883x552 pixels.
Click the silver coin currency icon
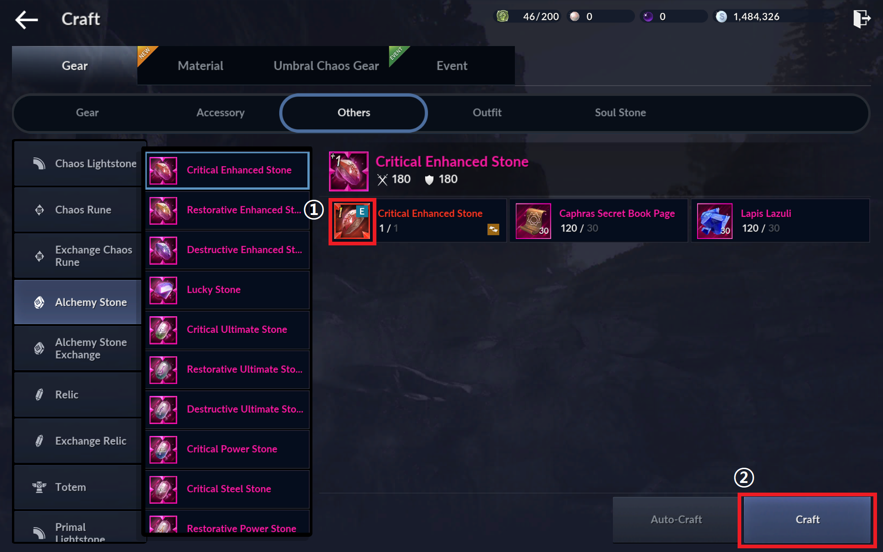(721, 17)
